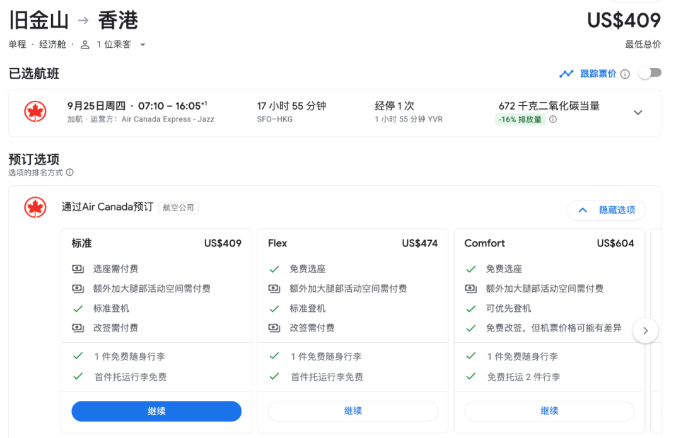This screenshot has width=681, height=438.
Task: Click the 跟踪票价 link text
Action: click(598, 74)
